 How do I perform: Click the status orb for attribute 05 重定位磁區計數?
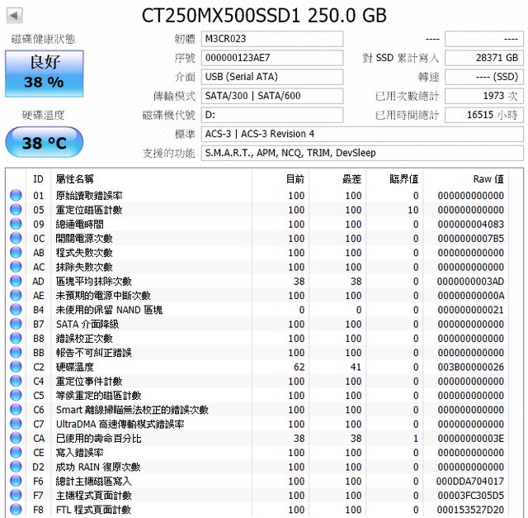pyautogui.click(x=16, y=210)
